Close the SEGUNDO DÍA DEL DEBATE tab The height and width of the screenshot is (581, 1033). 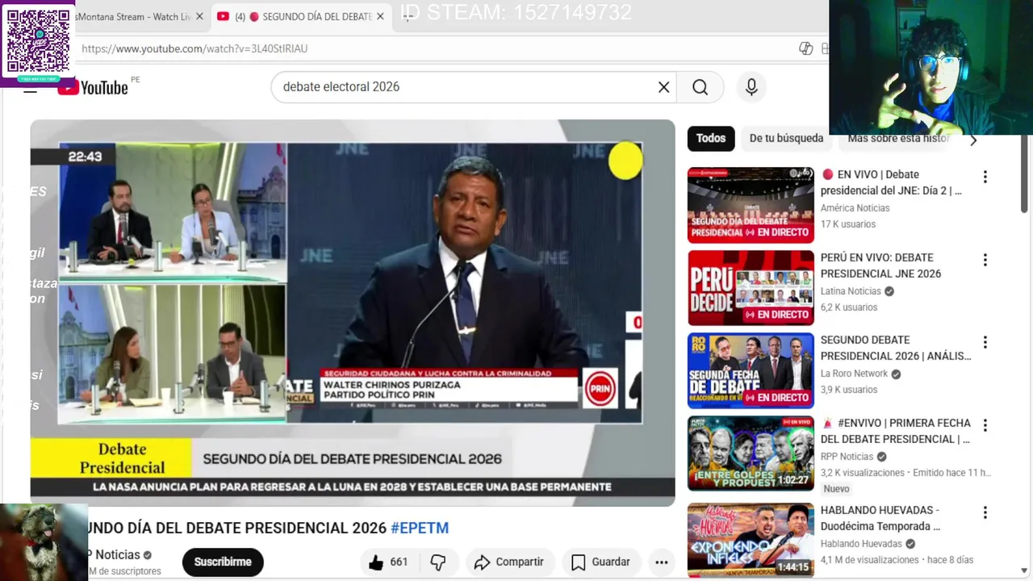coord(380,16)
